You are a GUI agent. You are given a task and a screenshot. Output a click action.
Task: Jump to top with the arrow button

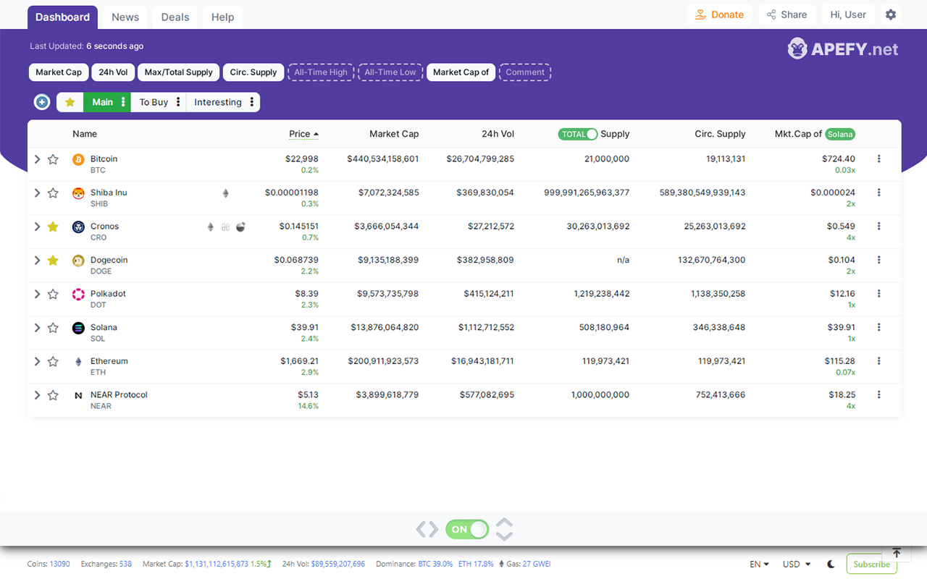(897, 553)
